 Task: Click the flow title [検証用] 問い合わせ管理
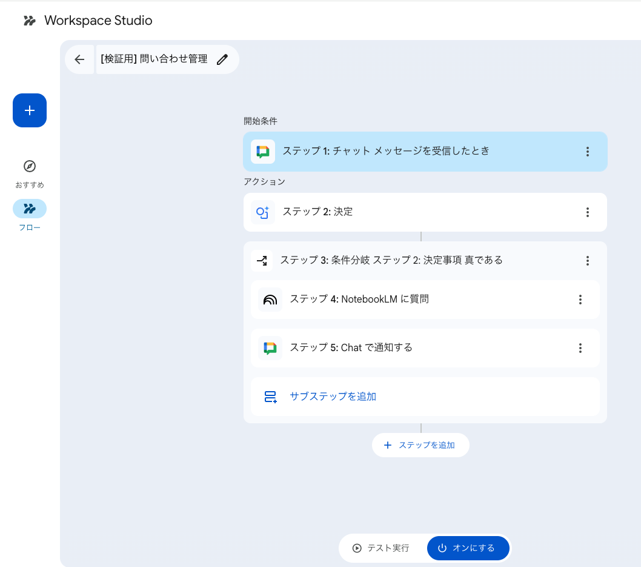click(154, 59)
